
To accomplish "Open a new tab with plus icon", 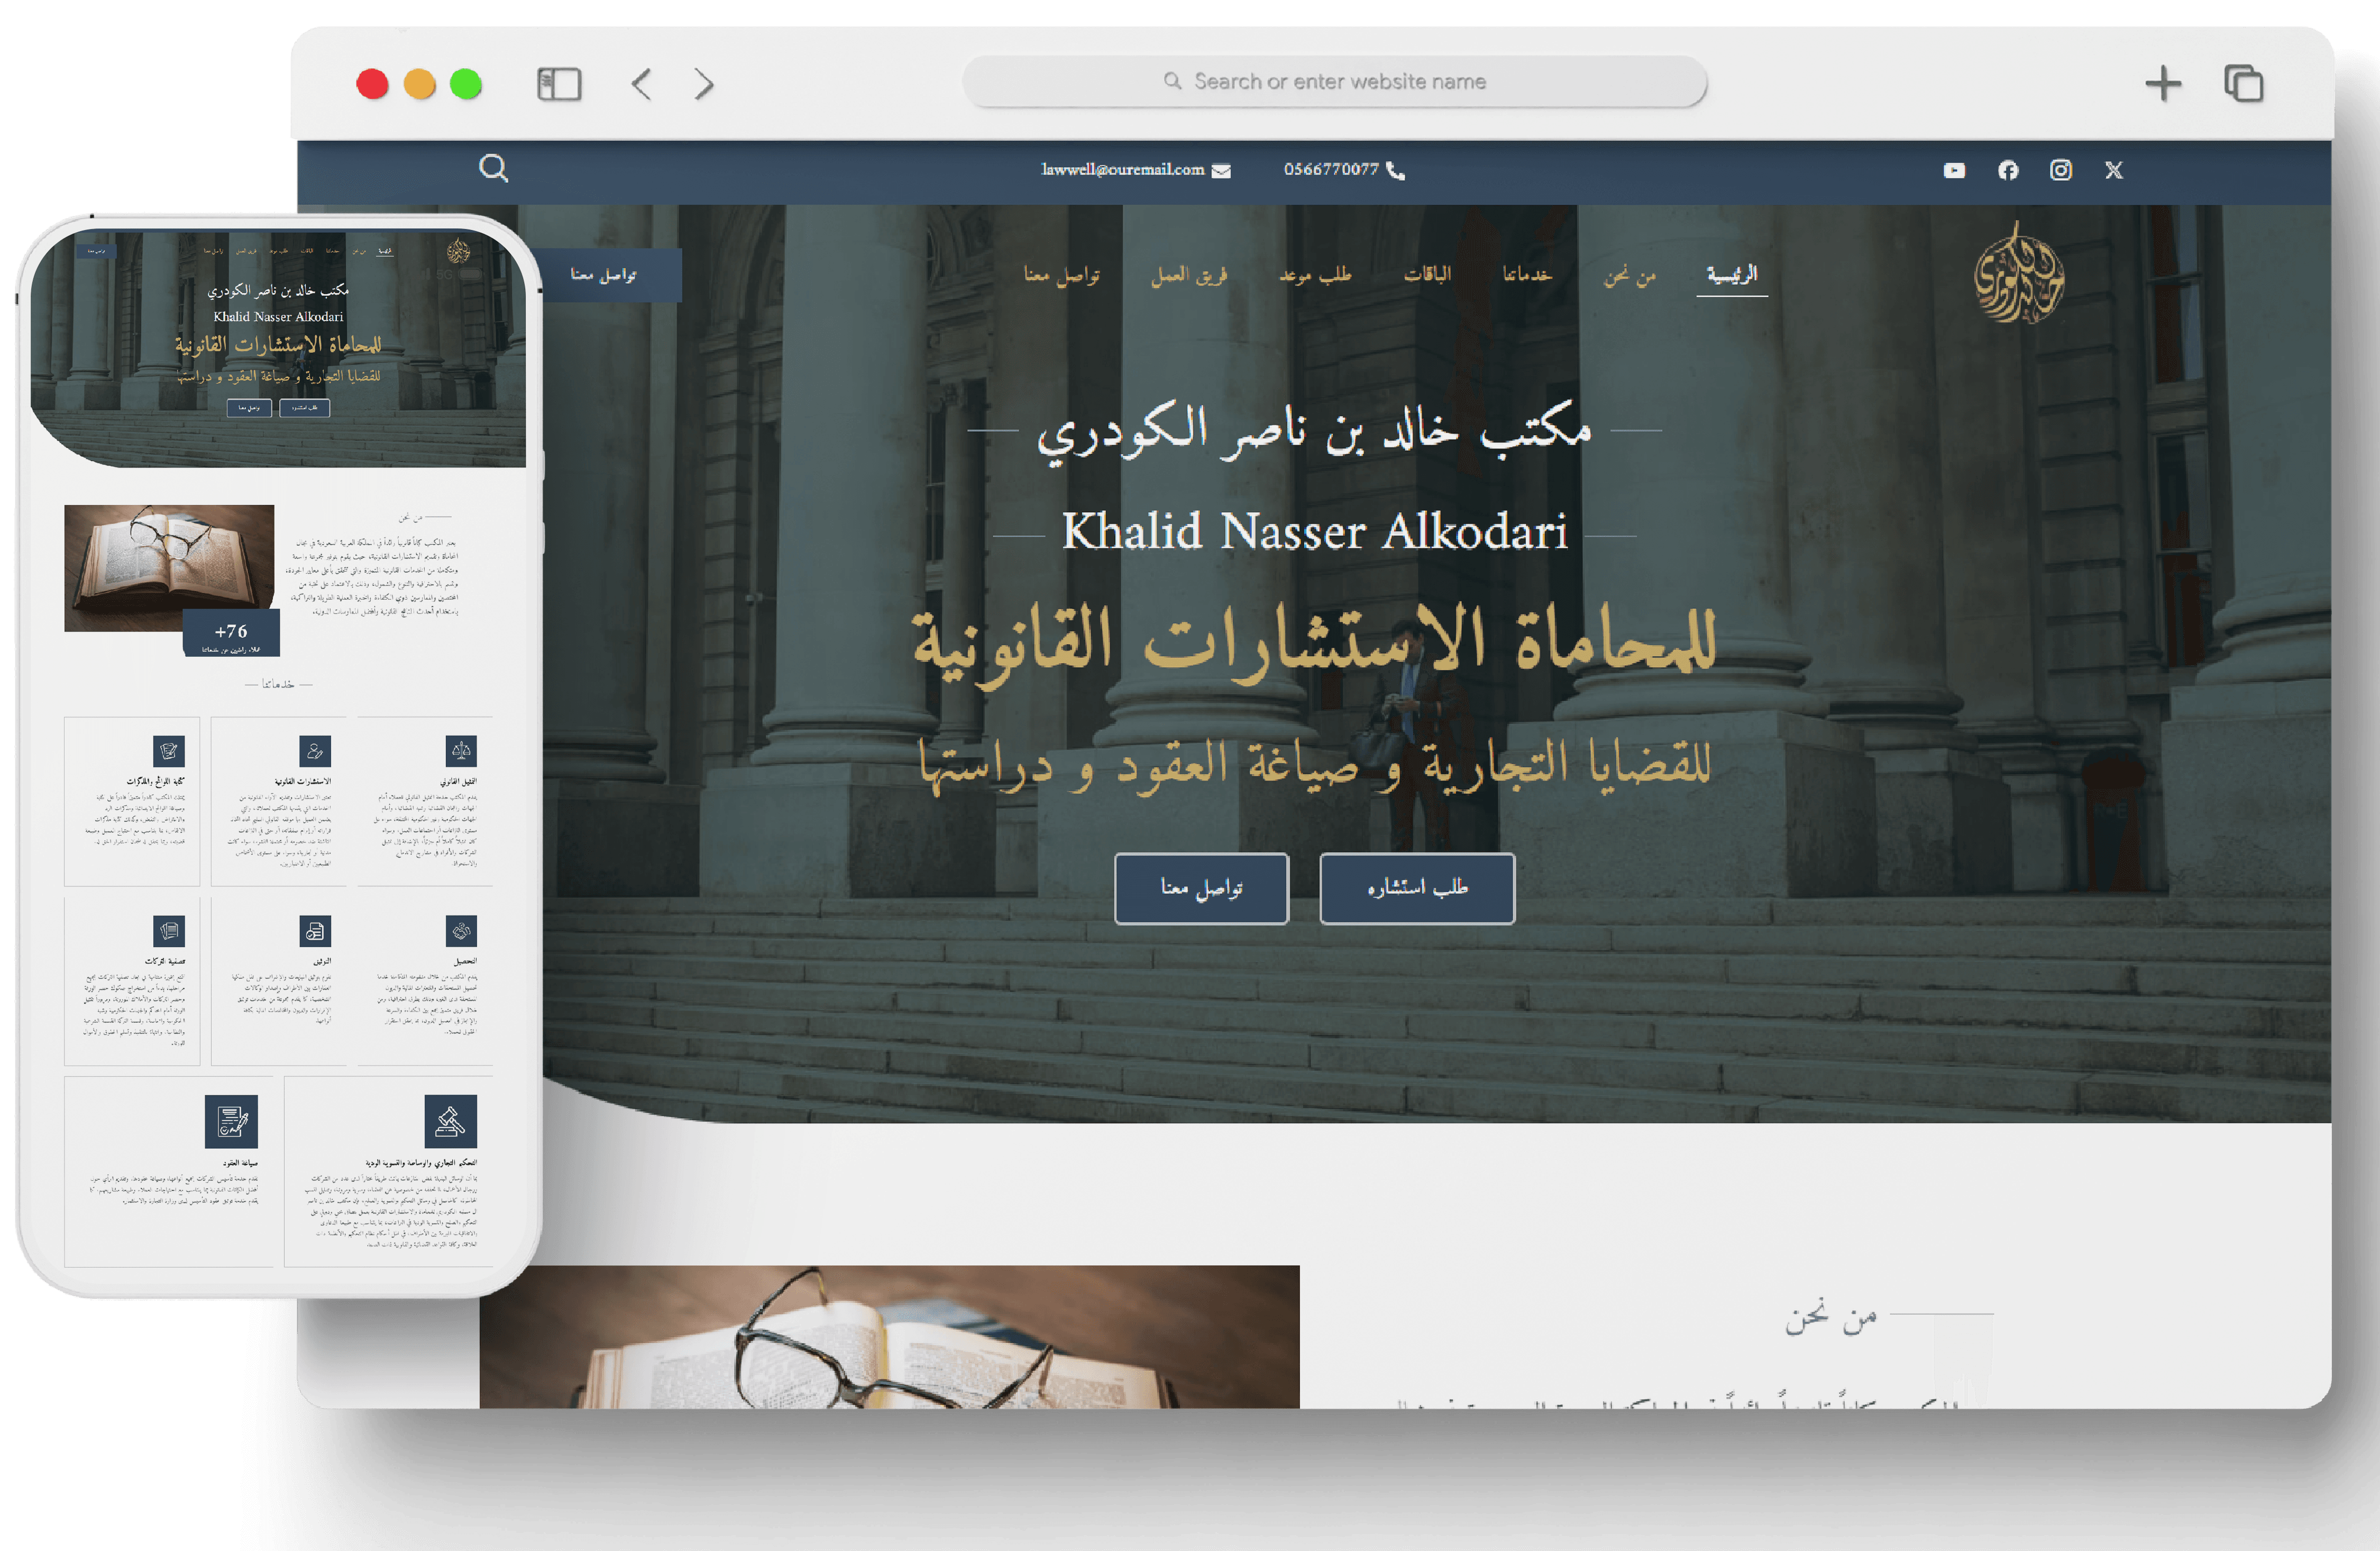I will pyautogui.click(x=2163, y=84).
